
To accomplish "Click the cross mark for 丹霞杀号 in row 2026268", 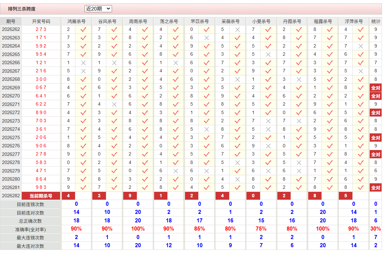I will click(x=299, y=79).
